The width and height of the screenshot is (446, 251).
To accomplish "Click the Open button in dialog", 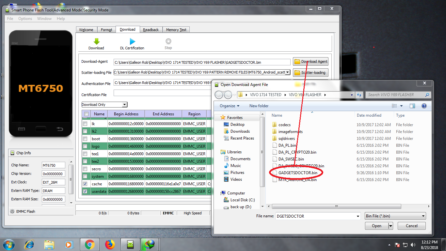I will [376, 226].
